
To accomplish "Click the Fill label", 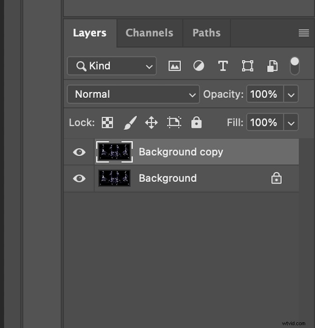I will [235, 122].
